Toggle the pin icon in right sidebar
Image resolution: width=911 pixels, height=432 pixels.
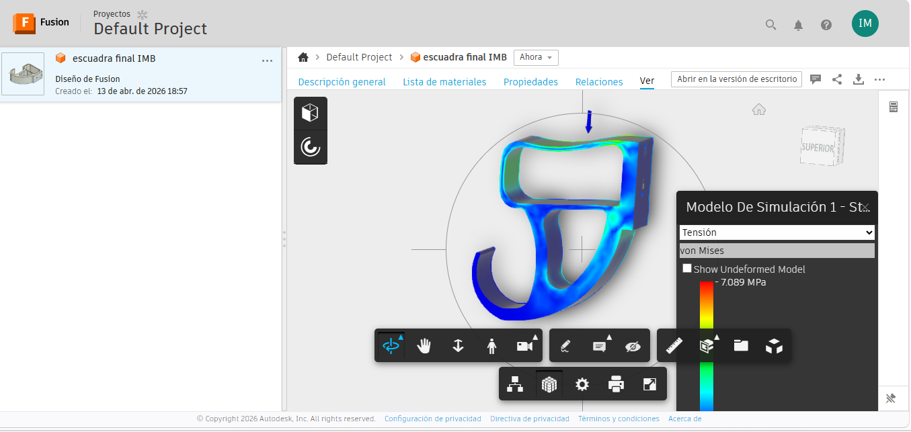tap(891, 398)
